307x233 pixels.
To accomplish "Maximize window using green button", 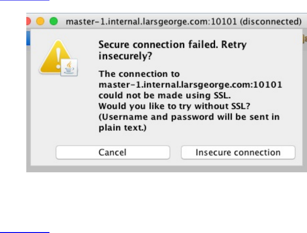I will pos(53,21).
